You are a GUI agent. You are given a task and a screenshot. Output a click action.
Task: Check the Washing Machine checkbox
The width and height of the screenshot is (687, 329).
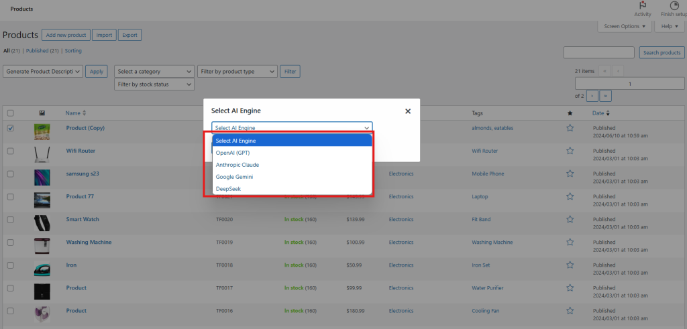click(x=11, y=242)
